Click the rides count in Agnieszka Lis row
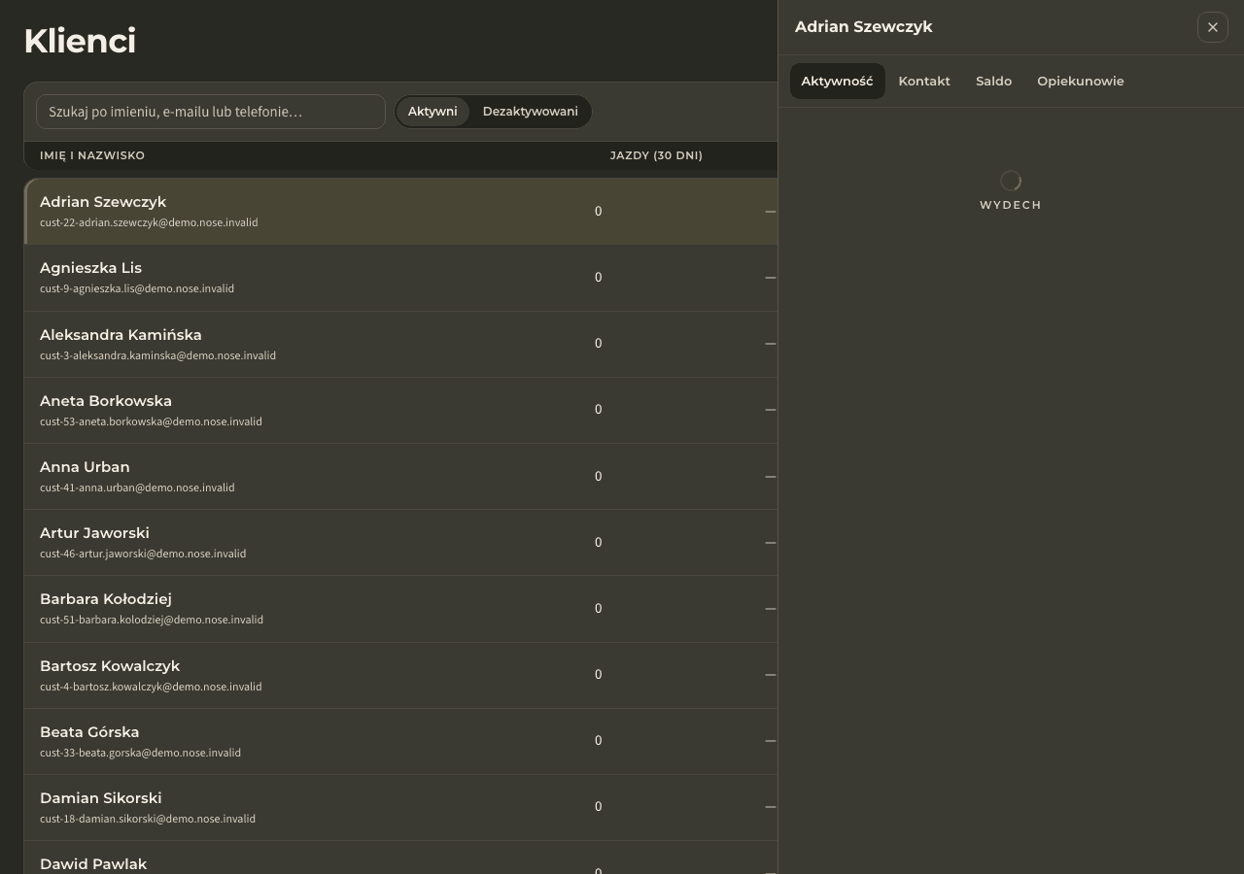Image resolution: width=1244 pixels, height=874 pixels. pos(598,278)
